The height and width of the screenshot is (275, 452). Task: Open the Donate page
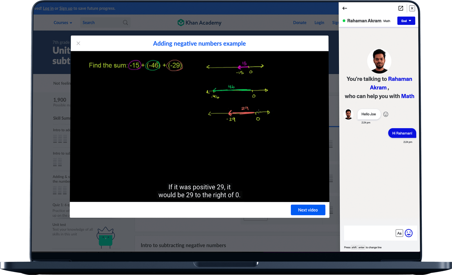pos(299,23)
